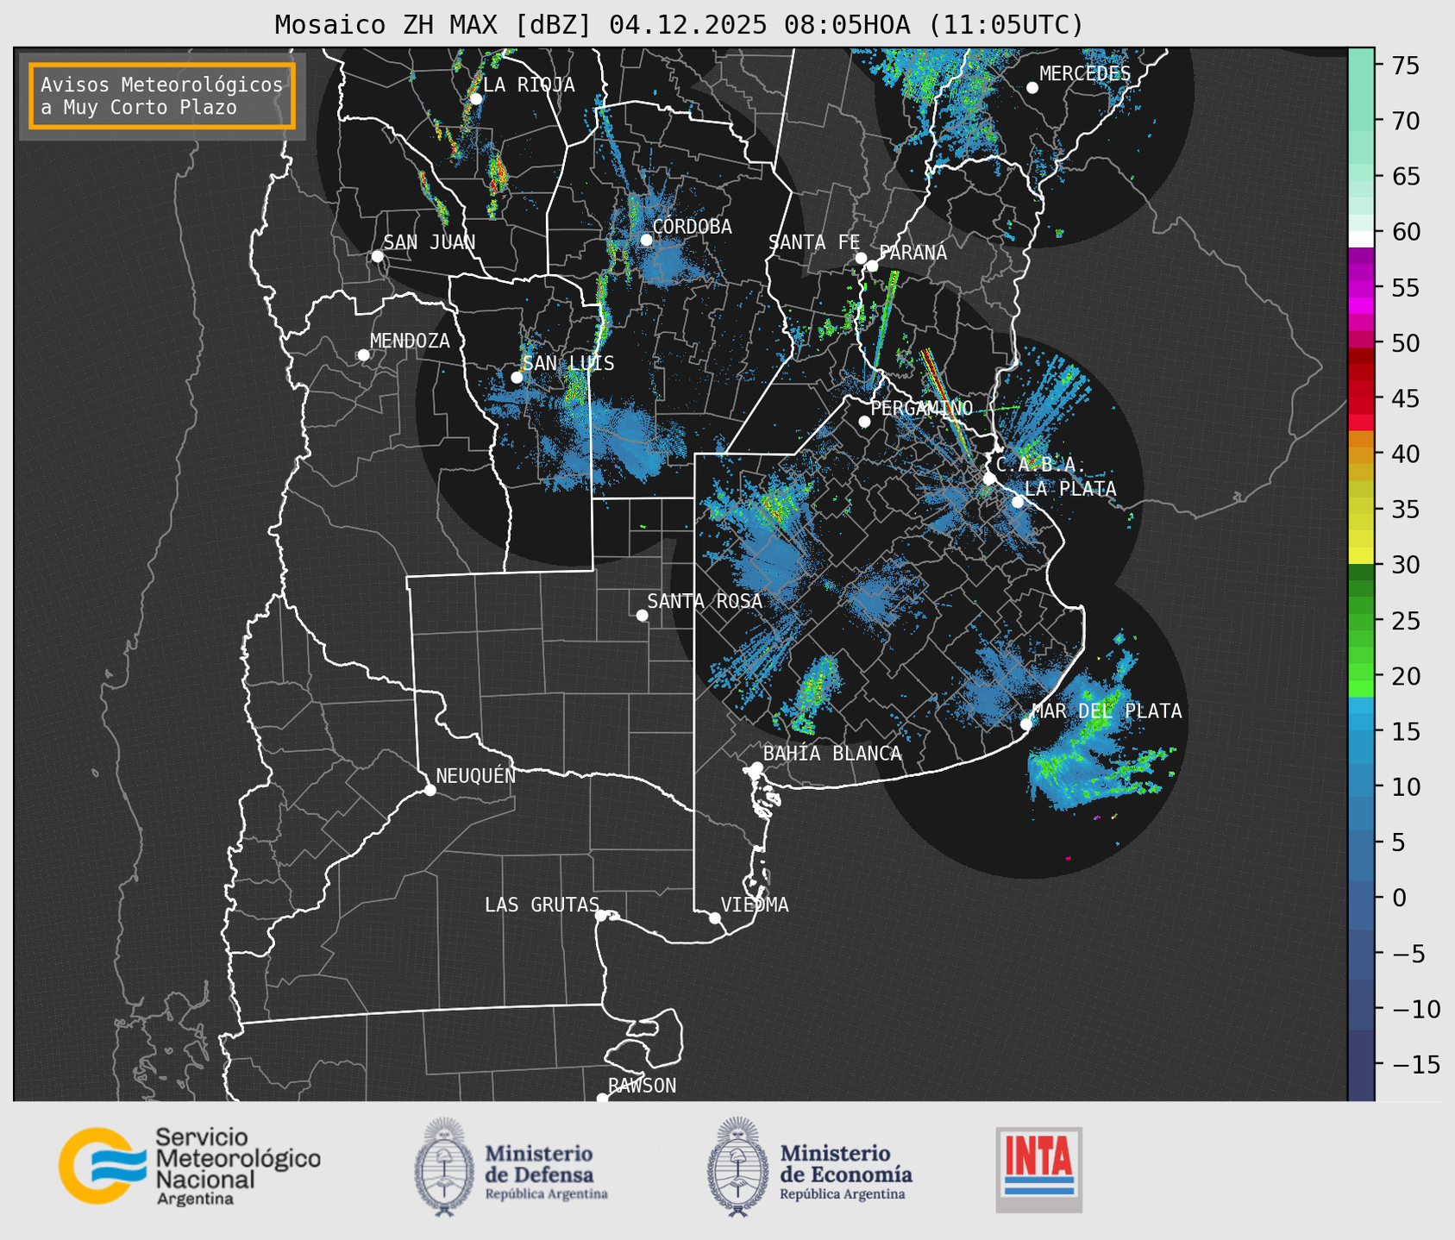Click the MENDOZA label
This screenshot has width=1455, height=1240.
pyautogui.click(x=410, y=341)
